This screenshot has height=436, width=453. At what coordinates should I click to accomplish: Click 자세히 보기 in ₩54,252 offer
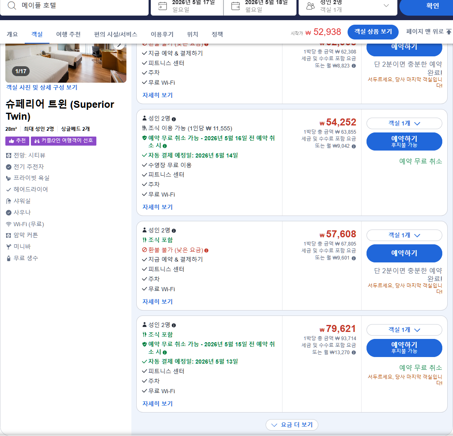click(x=157, y=207)
